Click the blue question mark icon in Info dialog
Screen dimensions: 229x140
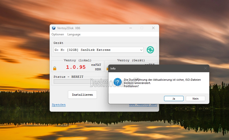pos(117,82)
